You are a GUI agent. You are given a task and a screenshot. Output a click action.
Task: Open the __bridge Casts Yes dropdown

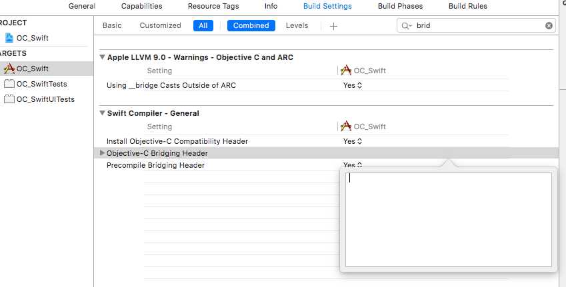tap(353, 85)
